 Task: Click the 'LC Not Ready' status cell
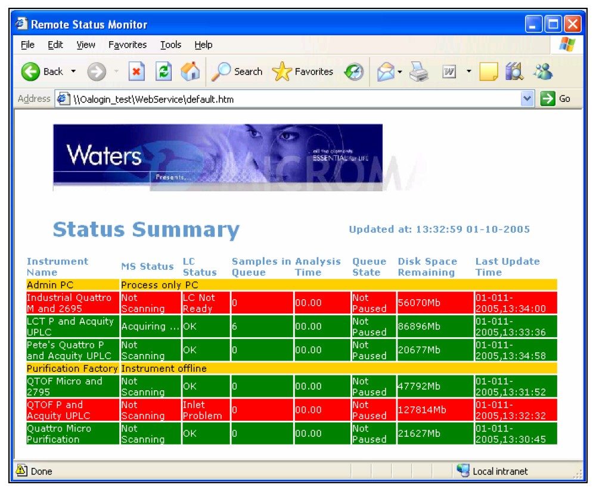click(206, 303)
